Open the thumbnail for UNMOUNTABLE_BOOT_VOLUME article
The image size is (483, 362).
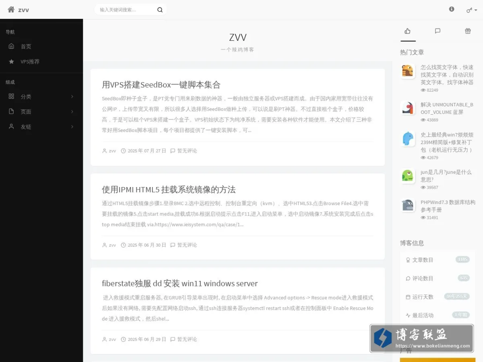408,108
